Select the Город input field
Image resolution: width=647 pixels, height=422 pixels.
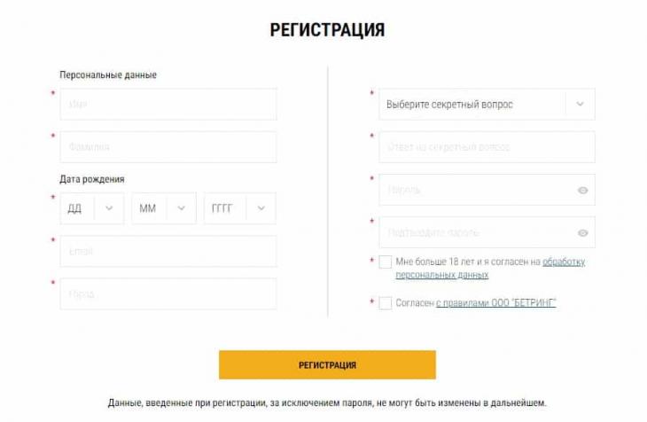click(x=168, y=293)
